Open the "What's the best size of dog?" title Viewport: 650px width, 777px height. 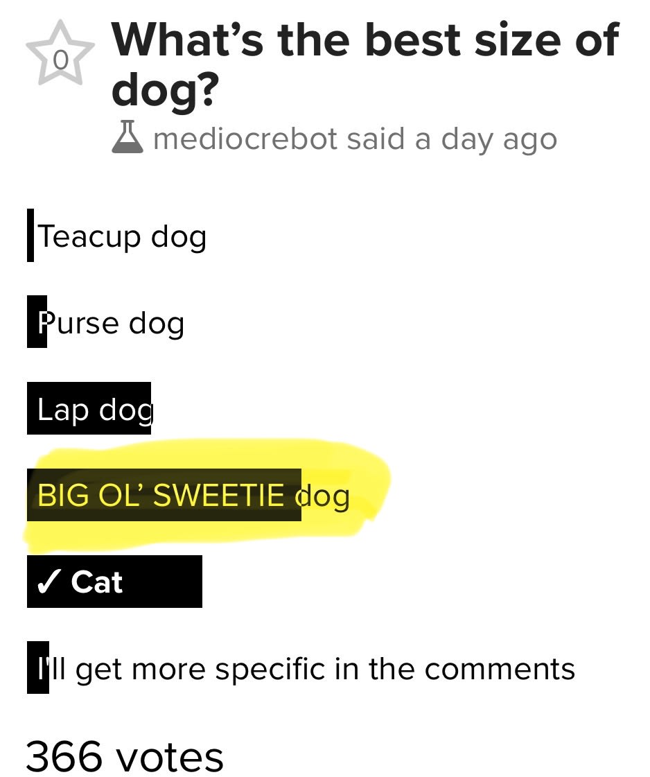[364, 64]
